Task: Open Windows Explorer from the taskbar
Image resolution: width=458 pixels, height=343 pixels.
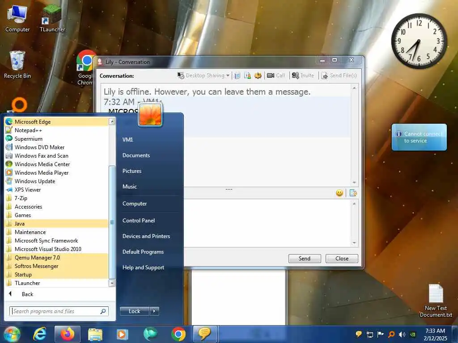Action: click(x=95, y=334)
